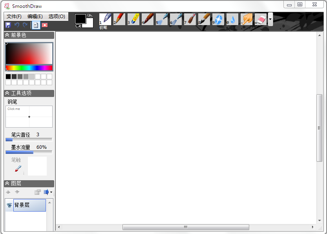The width and height of the screenshot is (327, 234).
Task: Click the brush dropper 笔触 icon
Action: (18, 168)
